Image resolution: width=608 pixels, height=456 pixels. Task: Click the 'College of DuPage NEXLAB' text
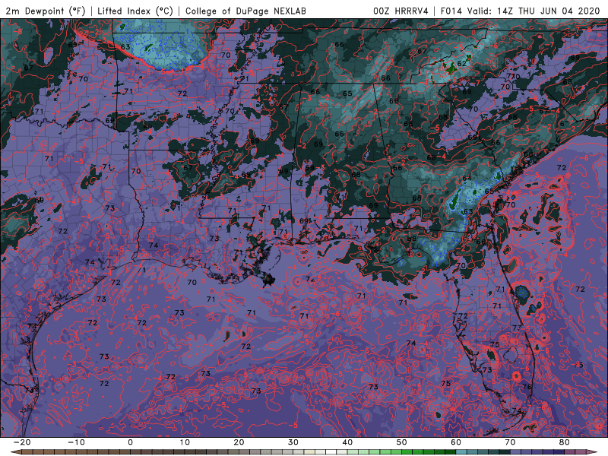pos(245,11)
